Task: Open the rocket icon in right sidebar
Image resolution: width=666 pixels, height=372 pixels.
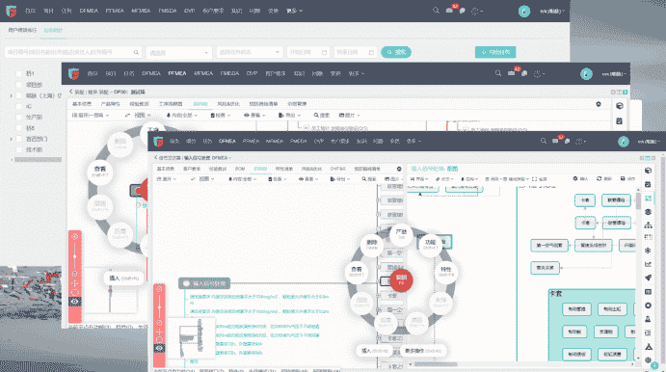Action: 648,278
